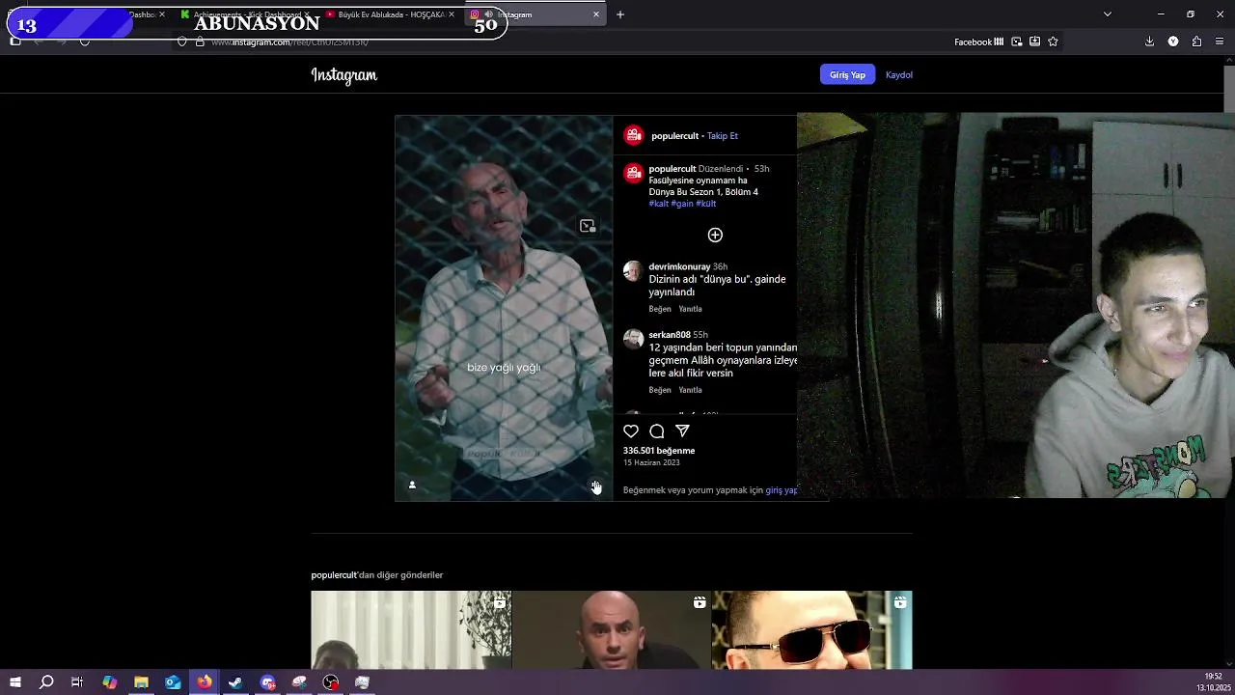Click the 336.501 beğenme likes count
This screenshot has height=695, width=1235.
pyautogui.click(x=659, y=451)
